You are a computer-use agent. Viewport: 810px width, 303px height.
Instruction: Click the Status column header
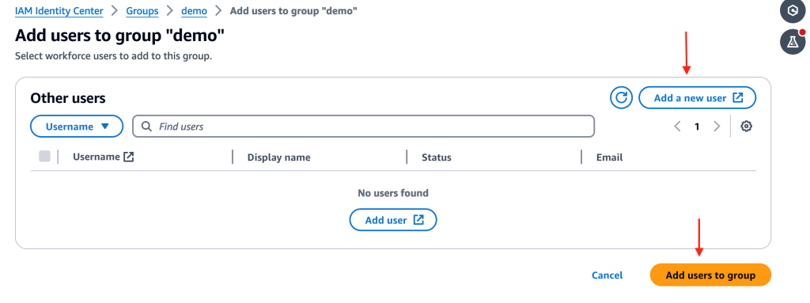tap(437, 157)
